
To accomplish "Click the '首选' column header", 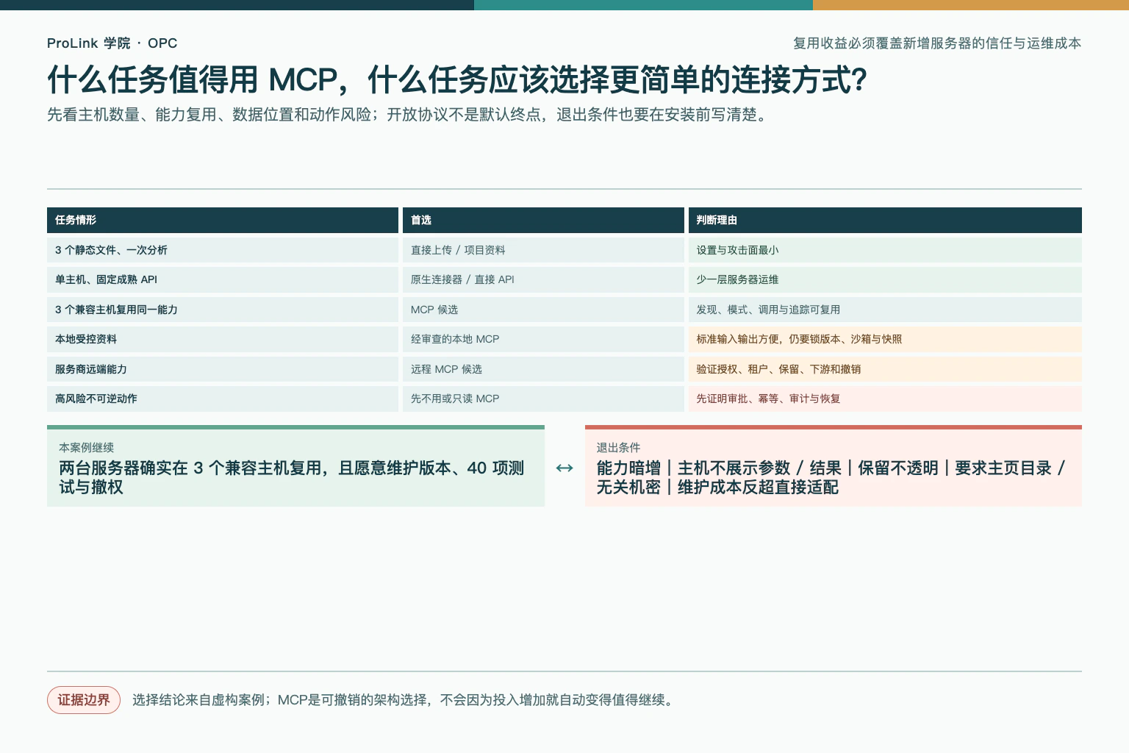I will (543, 220).
